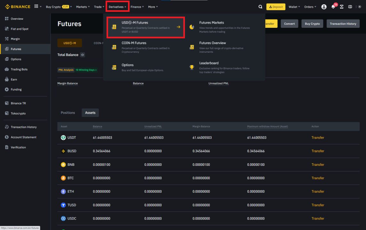Open Options in the sidebar
Viewport: 366px width, 230px height.
pos(25,59)
